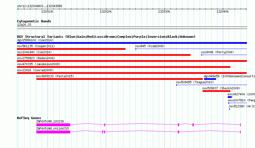Click the esv3693133 (Palta2015) label
The image size is (255, 148).
point(55,76)
